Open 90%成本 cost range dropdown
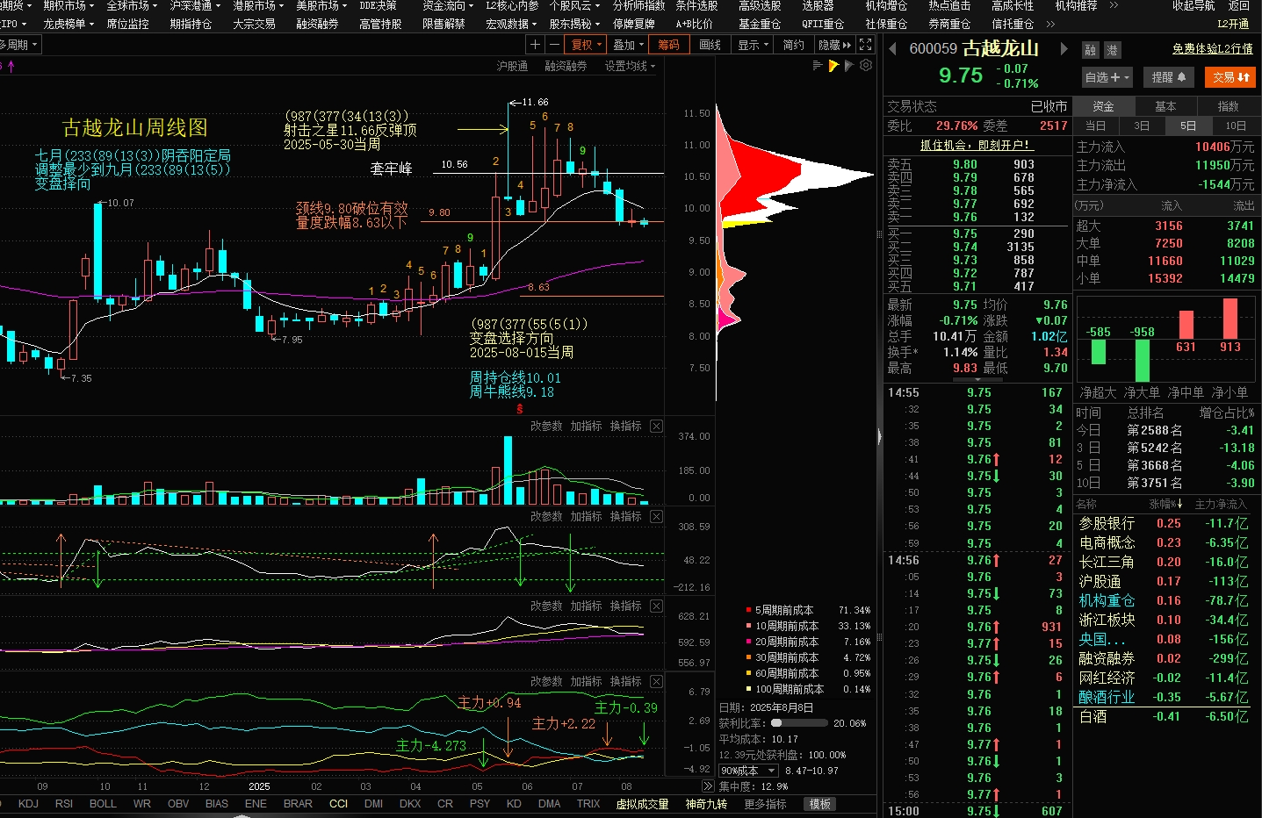The width and height of the screenshot is (1262, 818). tap(747, 771)
